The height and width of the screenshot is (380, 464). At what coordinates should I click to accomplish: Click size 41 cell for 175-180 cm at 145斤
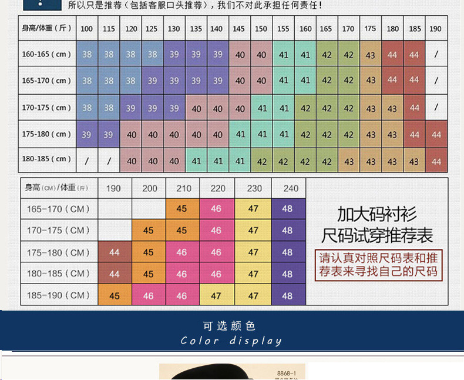pyautogui.click(x=240, y=135)
